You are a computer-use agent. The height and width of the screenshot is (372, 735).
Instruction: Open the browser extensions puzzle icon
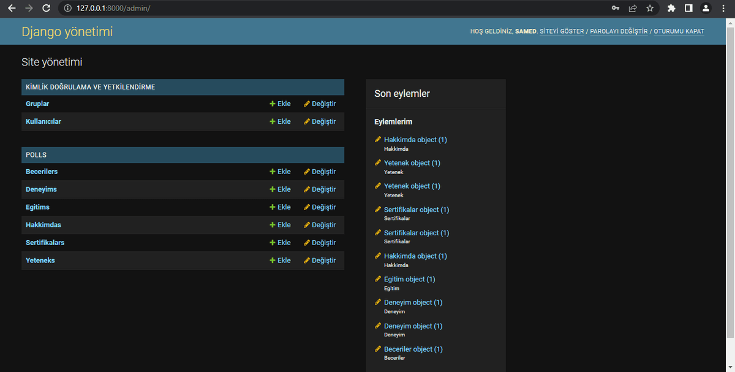coord(671,9)
